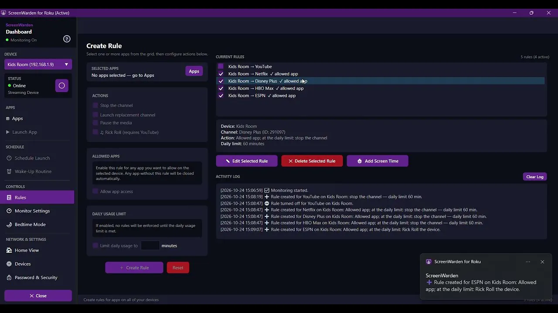The width and height of the screenshot is (558, 313).
Task: Dismiss the ScreenWarden notification toast
Action: 542,262
